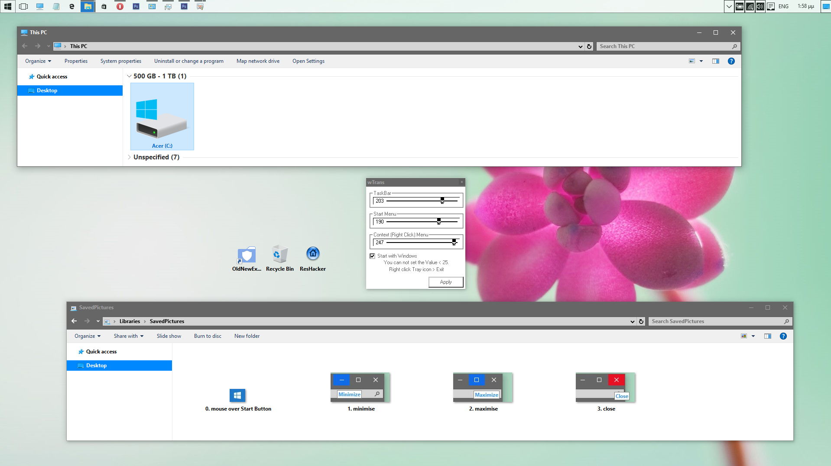This screenshot has width=831, height=466.
Task: Click the TaskBar transparency slider handle
Action: click(x=442, y=201)
